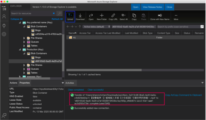Screen dimensions: 206x120
Task: Open the Active blobs (default) dropdown
Action: click(97, 27)
